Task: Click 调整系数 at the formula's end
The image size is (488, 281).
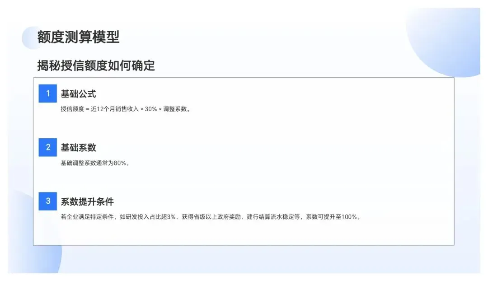Action: [x=175, y=109]
